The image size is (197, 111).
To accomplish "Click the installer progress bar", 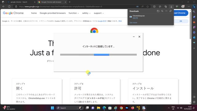I will 98,55.
